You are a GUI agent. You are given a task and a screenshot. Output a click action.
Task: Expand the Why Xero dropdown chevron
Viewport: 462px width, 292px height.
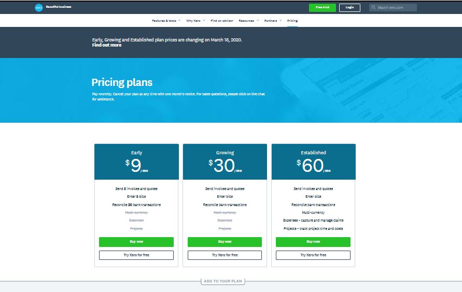tap(204, 21)
